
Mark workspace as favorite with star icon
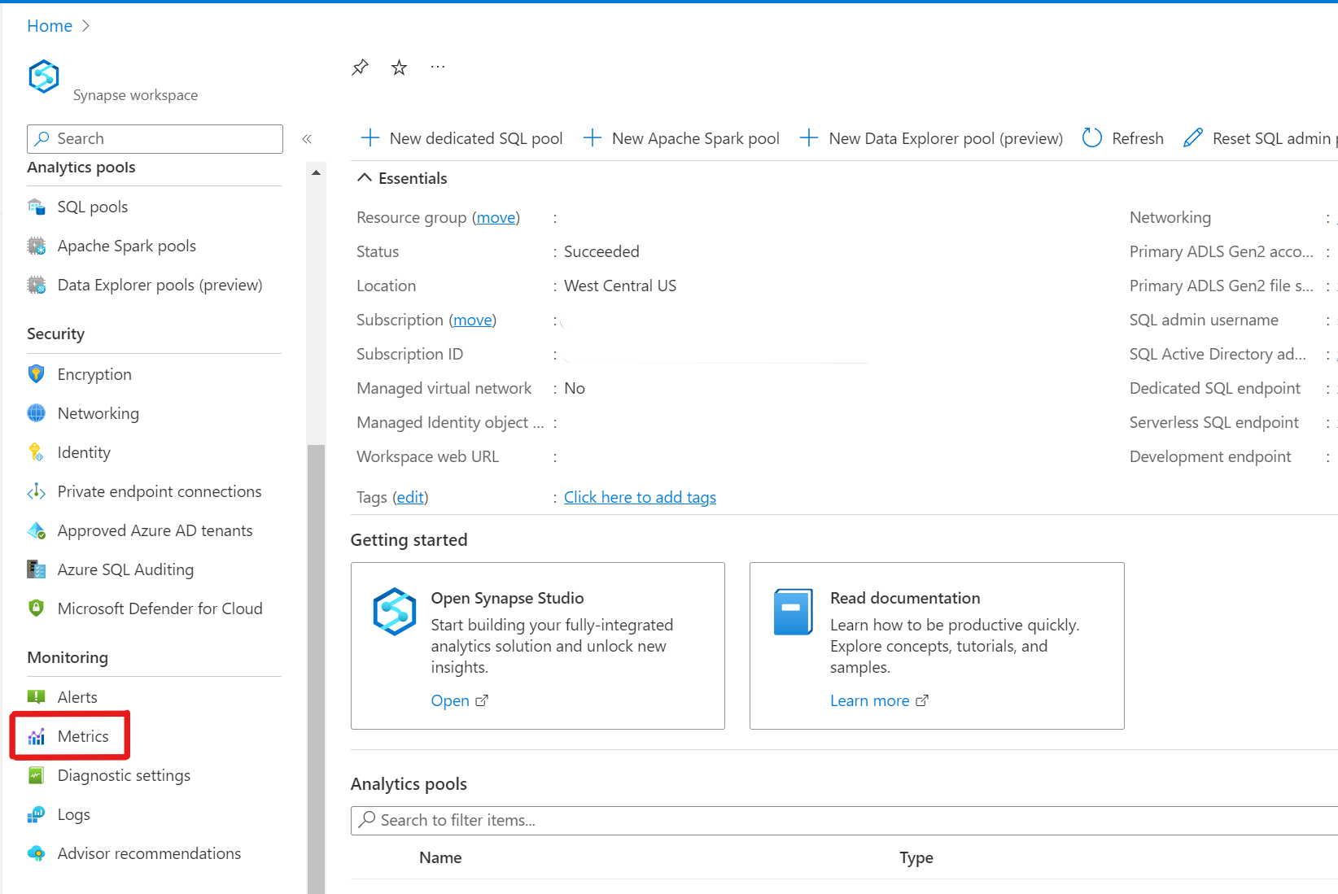[399, 68]
